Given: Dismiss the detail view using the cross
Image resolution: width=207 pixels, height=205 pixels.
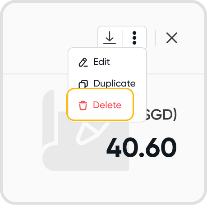Looking at the screenshot, I should [172, 38].
